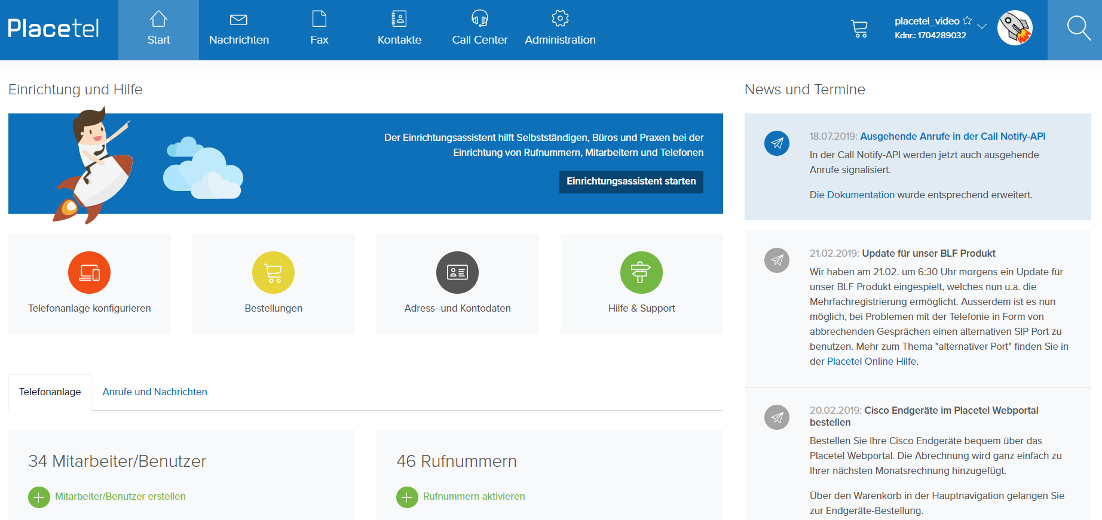Viewport: 1102px width, 520px height.
Task: Open the Placetel Online Hilfe link
Action: click(871, 361)
